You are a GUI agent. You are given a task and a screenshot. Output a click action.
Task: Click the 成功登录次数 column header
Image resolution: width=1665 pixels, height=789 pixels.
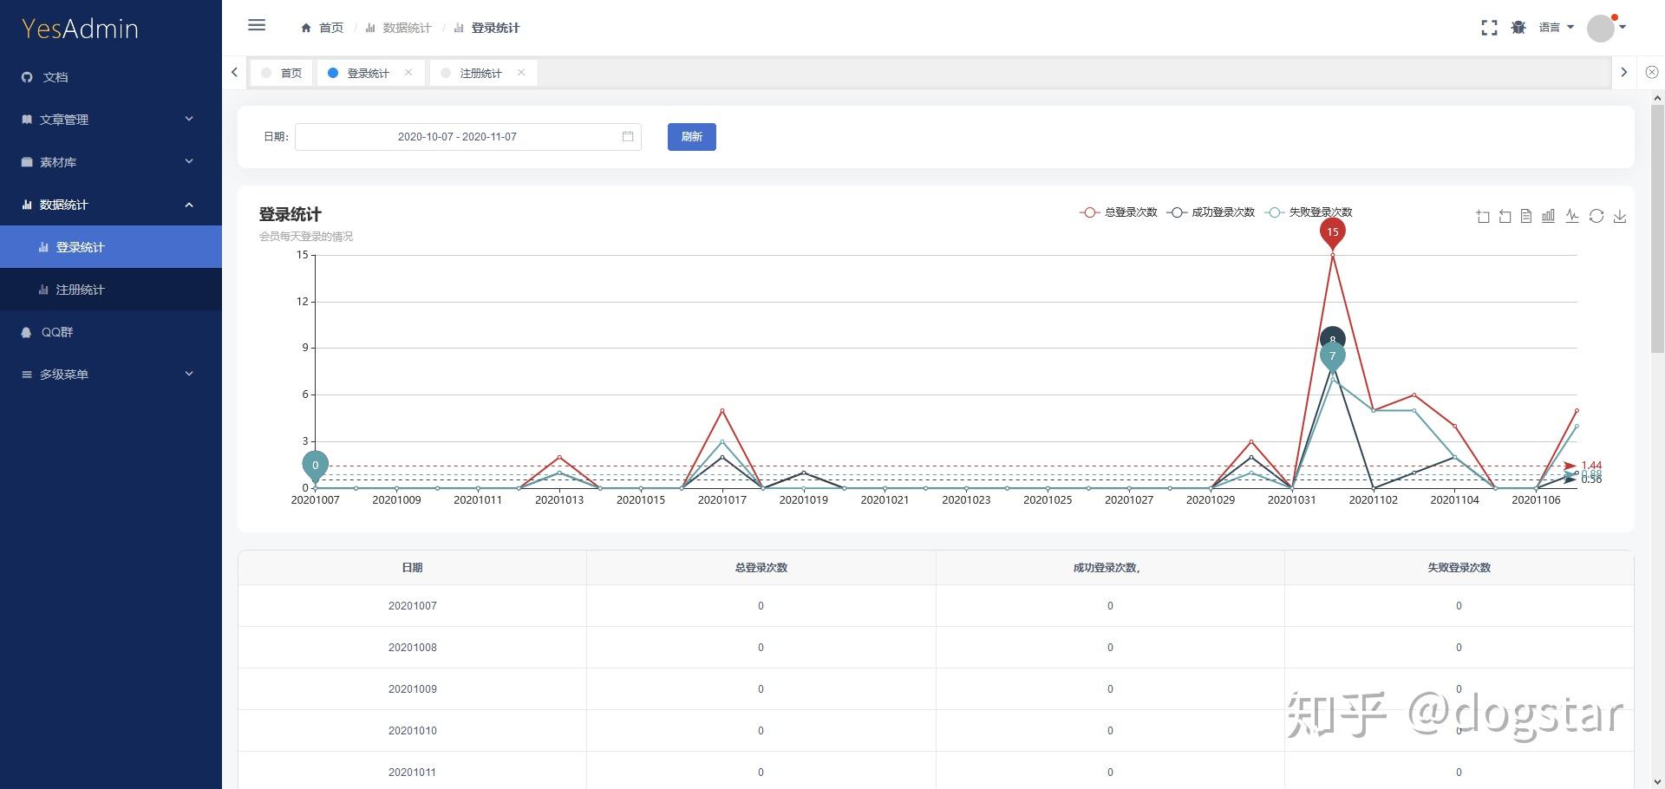[x=1110, y=568]
